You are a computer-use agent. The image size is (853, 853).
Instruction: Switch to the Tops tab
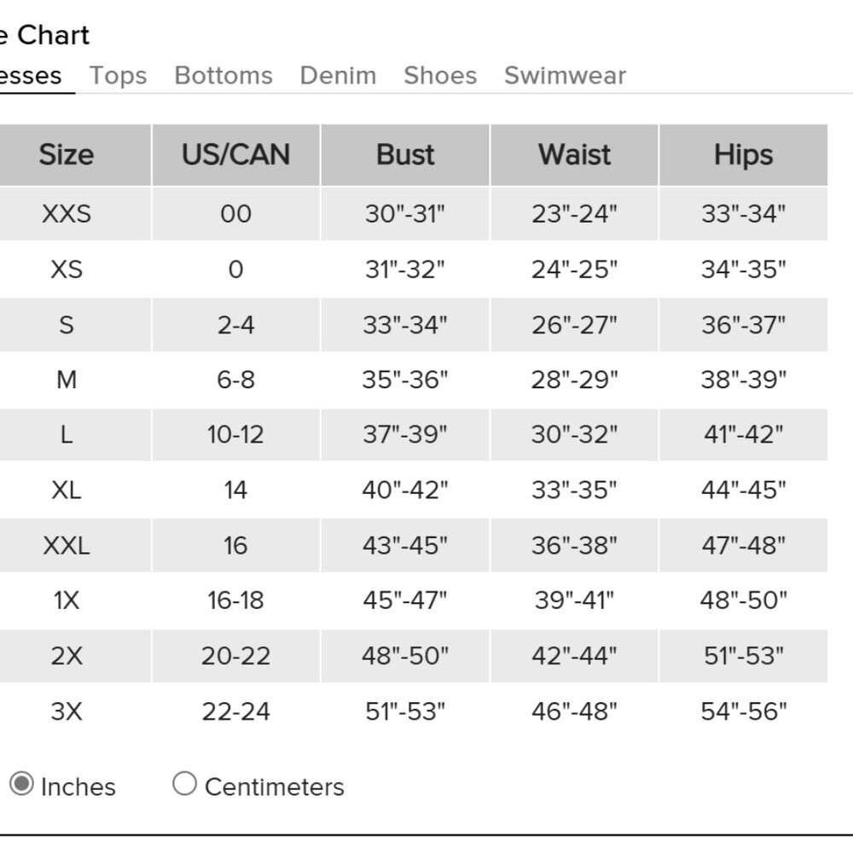118,76
